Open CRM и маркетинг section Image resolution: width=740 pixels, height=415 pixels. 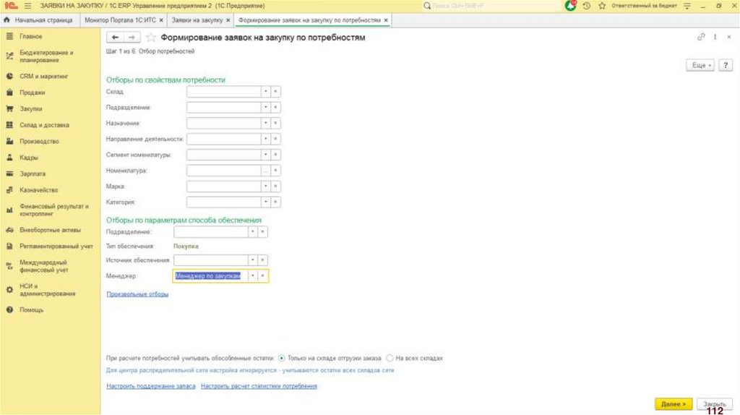[x=43, y=76]
